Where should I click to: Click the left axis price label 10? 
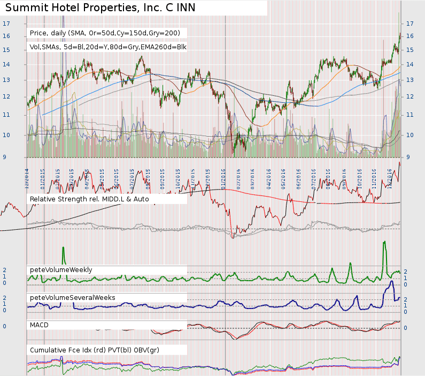6,135
